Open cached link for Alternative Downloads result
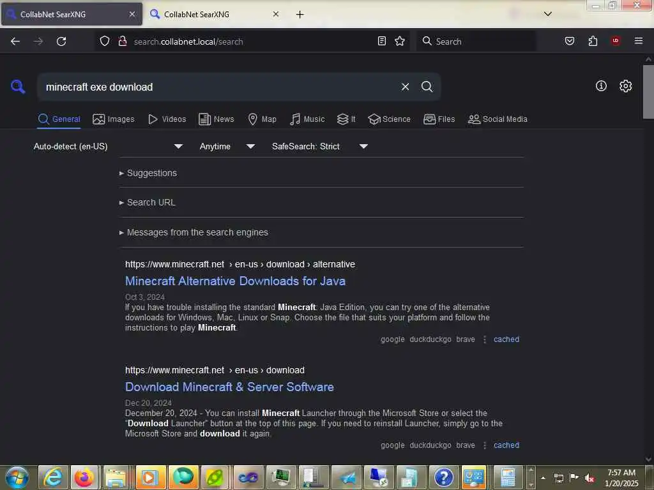Image resolution: width=654 pixels, height=490 pixels. [x=506, y=339]
